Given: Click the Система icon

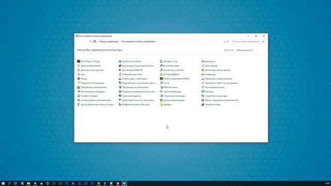Looking at the screenshot, I should pyautogui.click(x=203, y=91).
